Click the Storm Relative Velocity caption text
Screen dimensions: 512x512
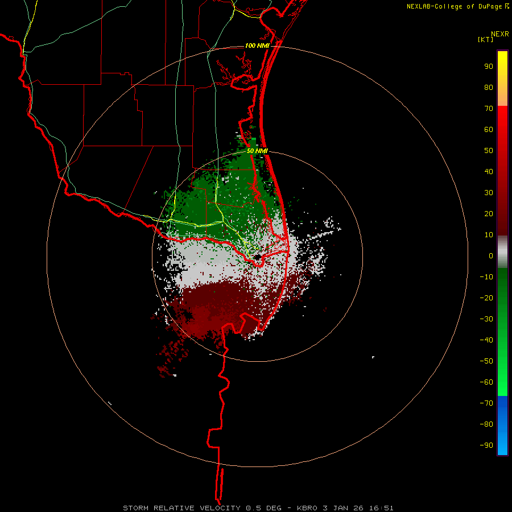point(258,508)
